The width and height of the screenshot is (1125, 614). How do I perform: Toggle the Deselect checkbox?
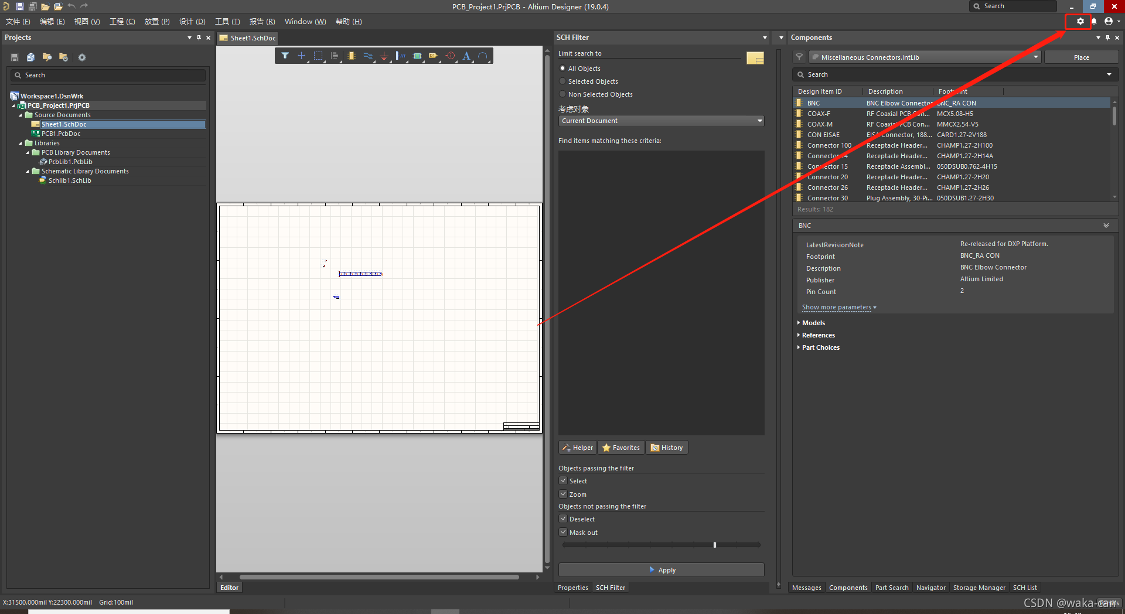[563, 519]
